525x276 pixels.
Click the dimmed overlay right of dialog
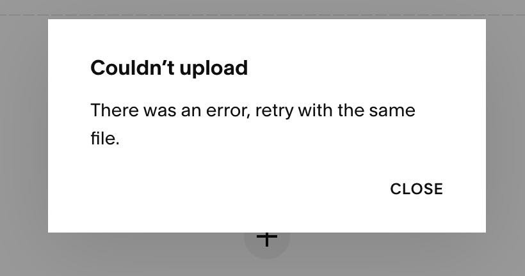tap(506, 134)
